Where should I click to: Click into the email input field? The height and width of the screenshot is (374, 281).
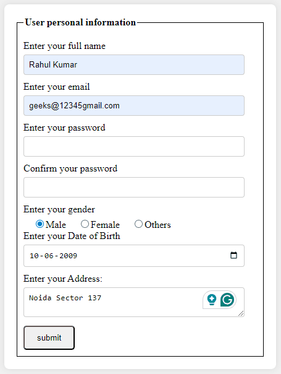pyautogui.click(x=134, y=106)
